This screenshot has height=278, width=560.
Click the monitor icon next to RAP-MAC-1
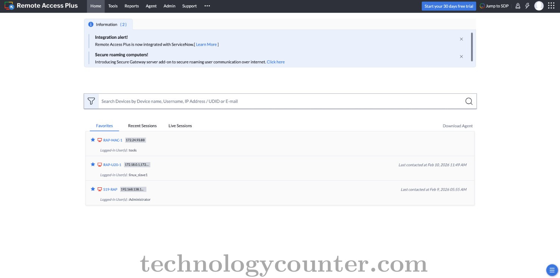point(100,140)
